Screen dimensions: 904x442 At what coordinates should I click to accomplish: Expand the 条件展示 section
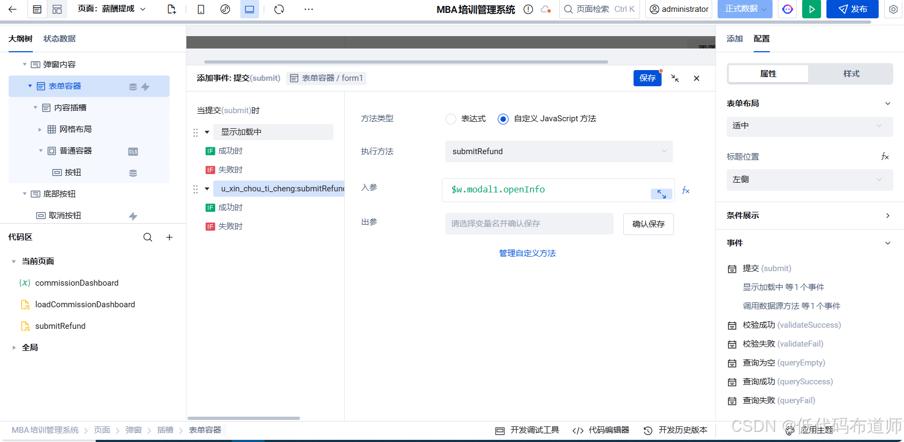[888, 216]
